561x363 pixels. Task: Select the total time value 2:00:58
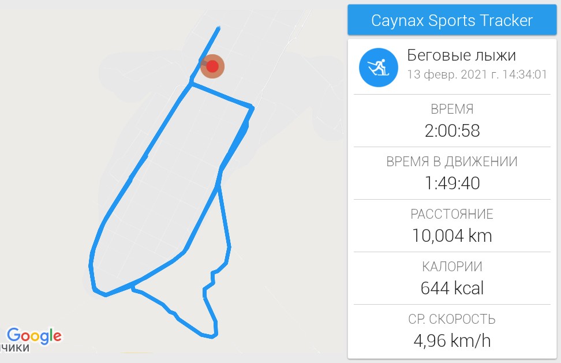pyautogui.click(x=452, y=130)
